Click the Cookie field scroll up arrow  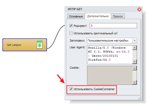point(135,68)
